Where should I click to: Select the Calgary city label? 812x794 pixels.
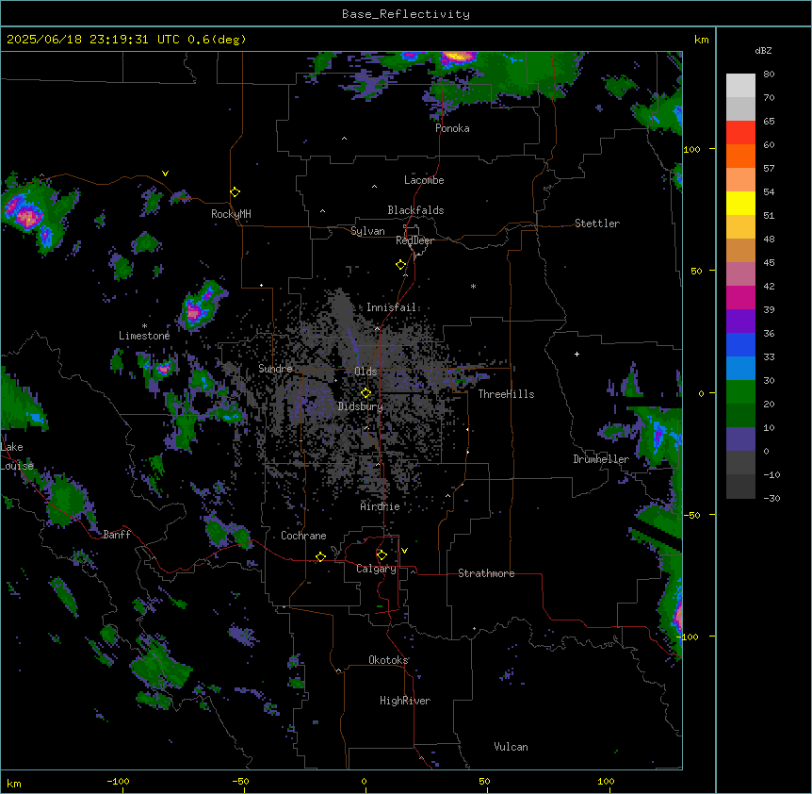376,569
